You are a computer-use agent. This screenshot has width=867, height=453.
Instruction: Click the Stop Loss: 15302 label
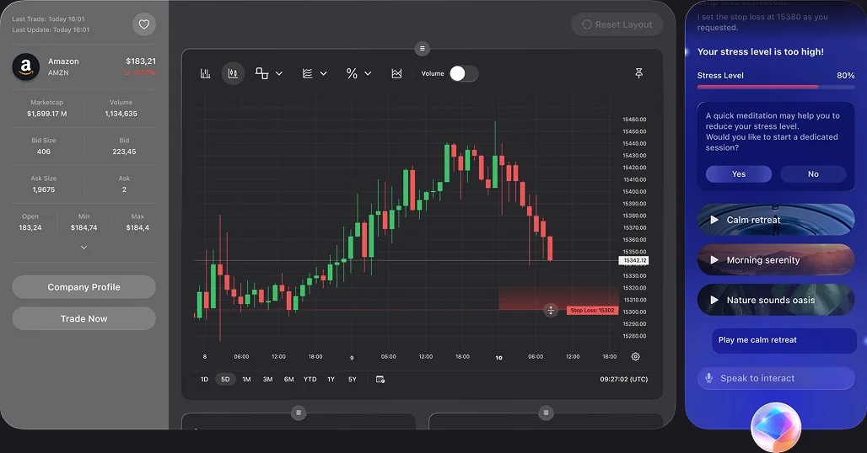(x=592, y=310)
